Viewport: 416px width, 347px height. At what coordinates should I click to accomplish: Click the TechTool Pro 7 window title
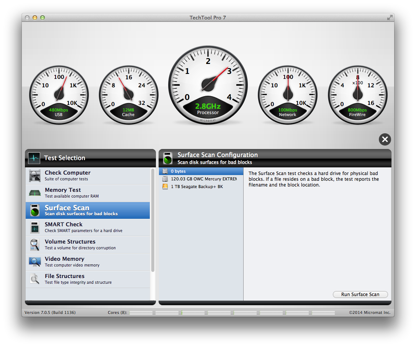208,18
